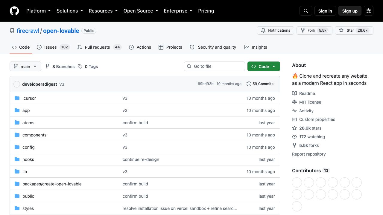Click the eye icon beside 172 watching
This screenshot has width=383, height=215.
click(294, 137)
